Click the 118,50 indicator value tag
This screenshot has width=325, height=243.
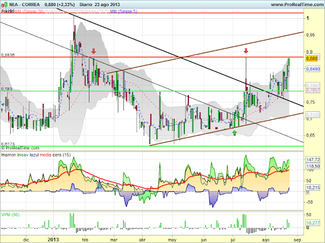[313, 166]
